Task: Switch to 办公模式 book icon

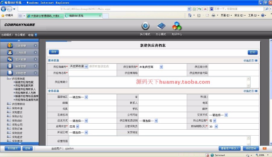Action: pos(161,26)
